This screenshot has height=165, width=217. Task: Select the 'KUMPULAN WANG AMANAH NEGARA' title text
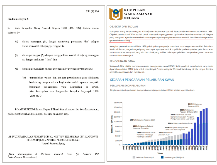138,14
